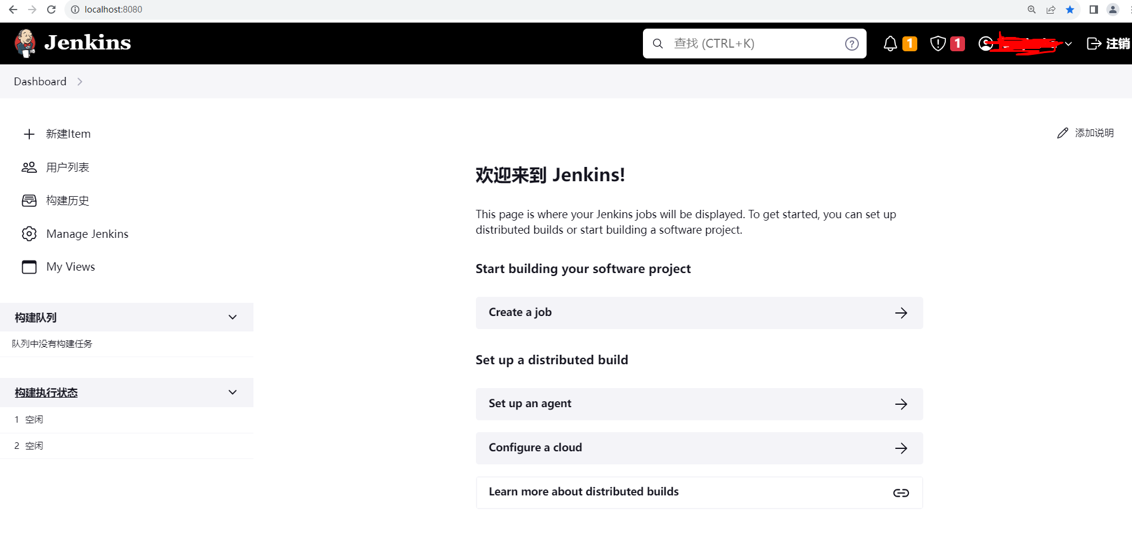Screen dimensions: 1132x558
Task: Open 用户列表 in the sidebar
Action: coord(67,168)
